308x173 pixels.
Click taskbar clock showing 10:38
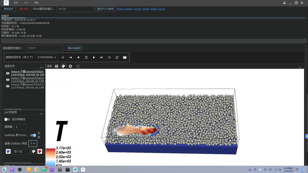288,170
